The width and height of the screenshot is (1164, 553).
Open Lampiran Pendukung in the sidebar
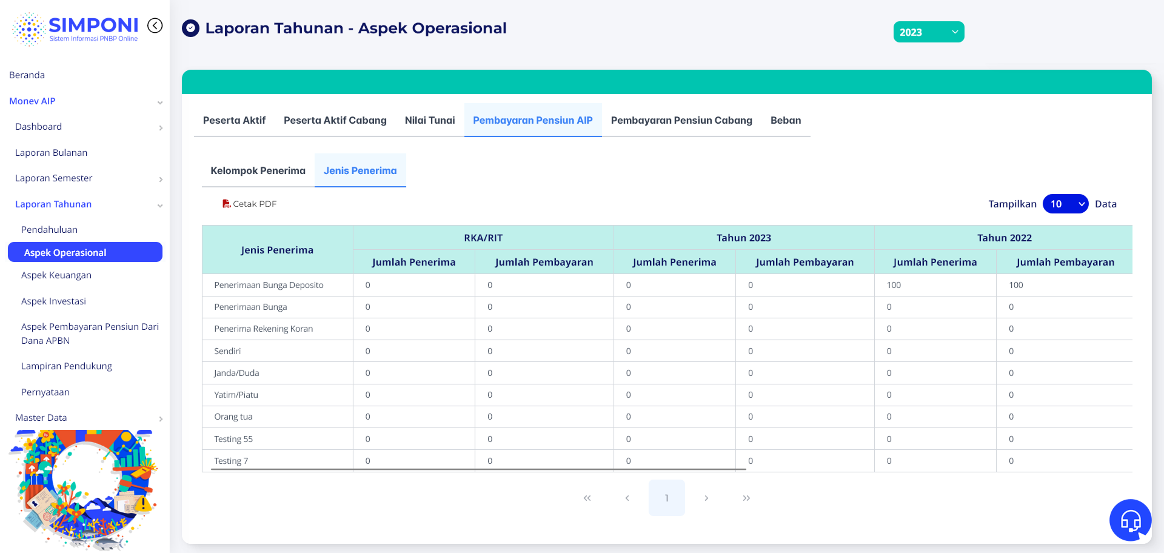click(x=67, y=366)
